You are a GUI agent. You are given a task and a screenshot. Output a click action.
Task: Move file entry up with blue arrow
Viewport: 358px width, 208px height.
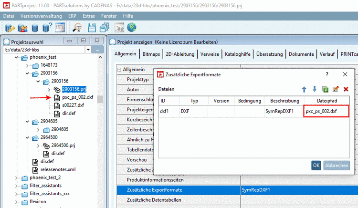coord(304,89)
